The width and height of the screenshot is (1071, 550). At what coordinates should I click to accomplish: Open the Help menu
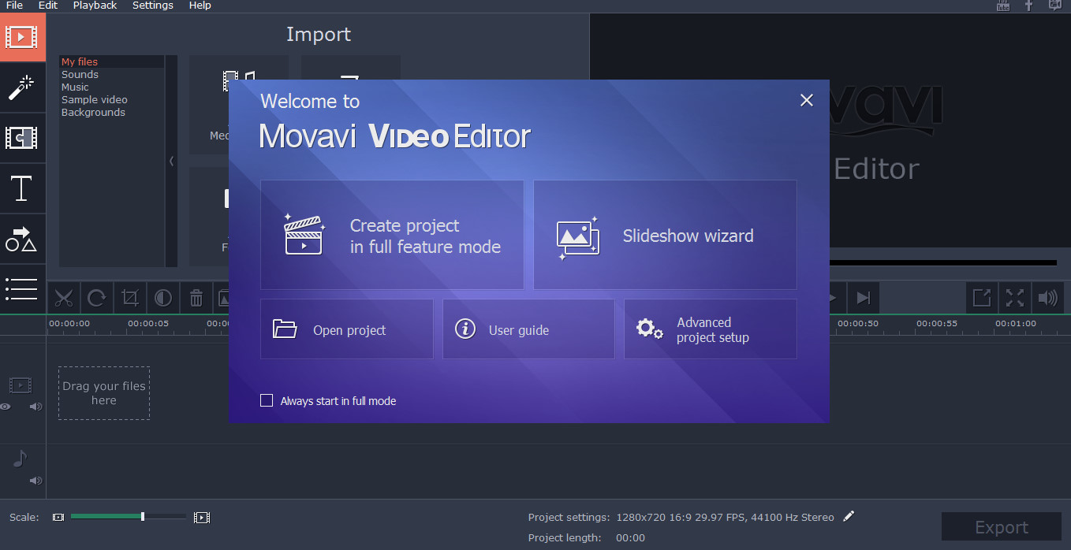click(x=200, y=6)
